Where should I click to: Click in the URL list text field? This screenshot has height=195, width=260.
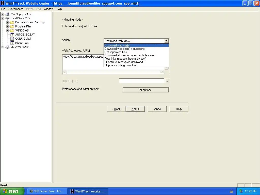tap(142, 81)
